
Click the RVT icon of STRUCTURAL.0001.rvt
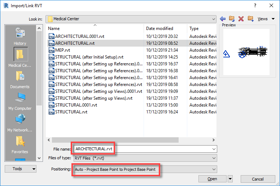pos(52,105)
